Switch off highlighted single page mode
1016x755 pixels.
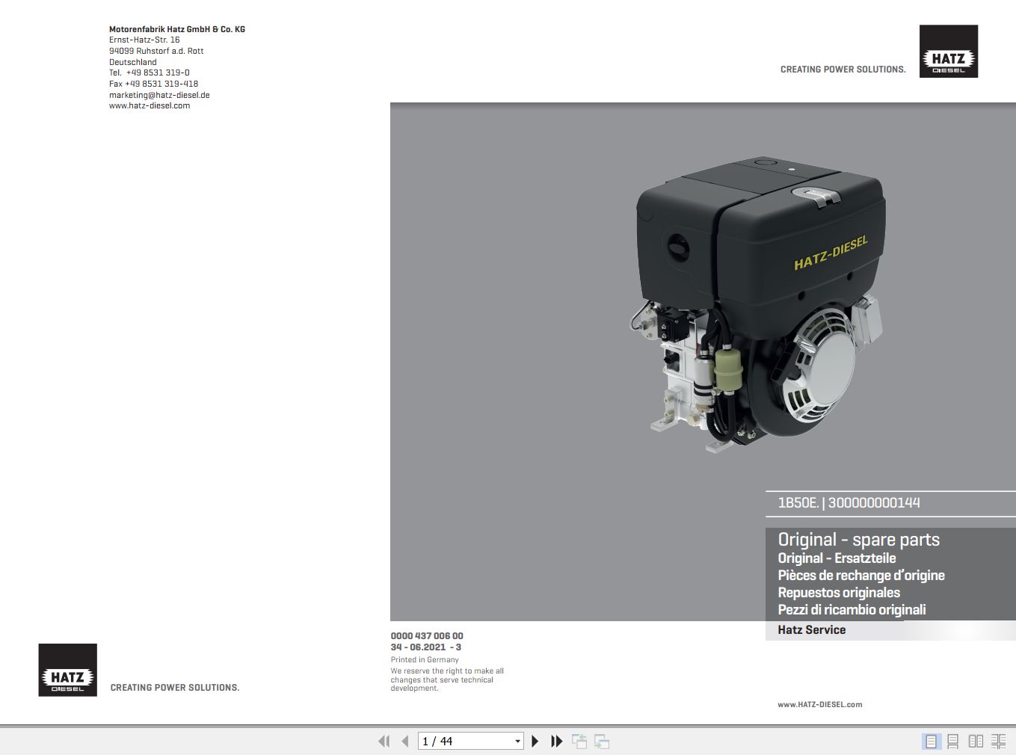pos(932,742)
